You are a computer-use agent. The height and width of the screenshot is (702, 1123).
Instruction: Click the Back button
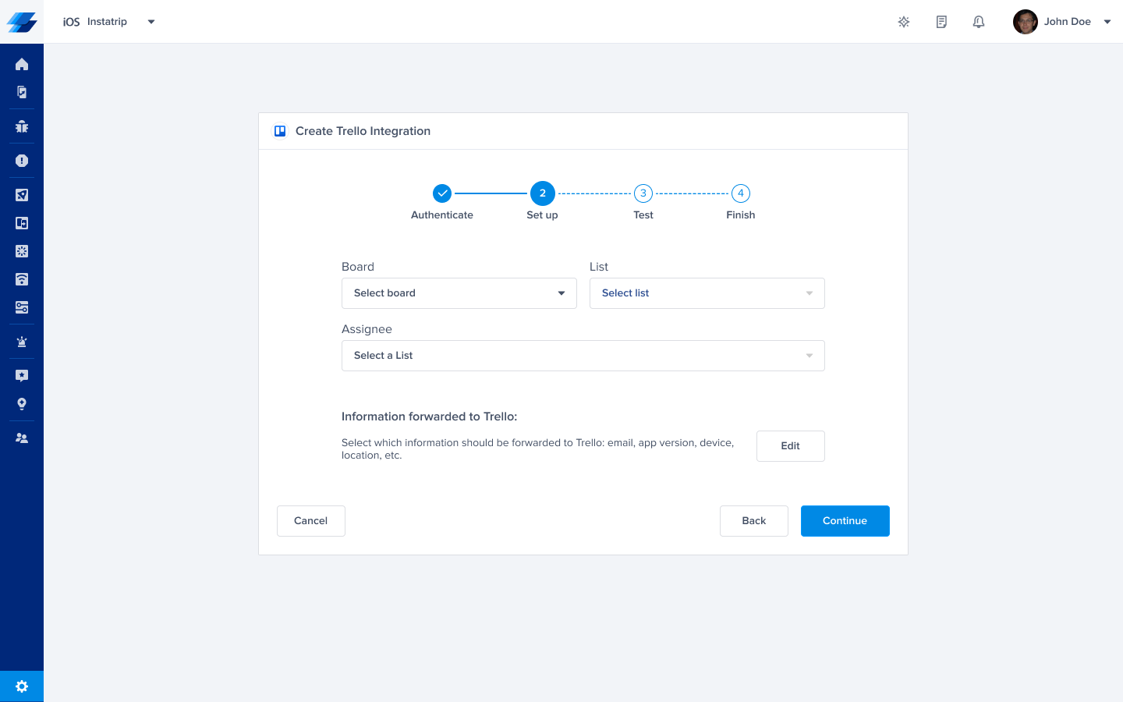[754, 521]
